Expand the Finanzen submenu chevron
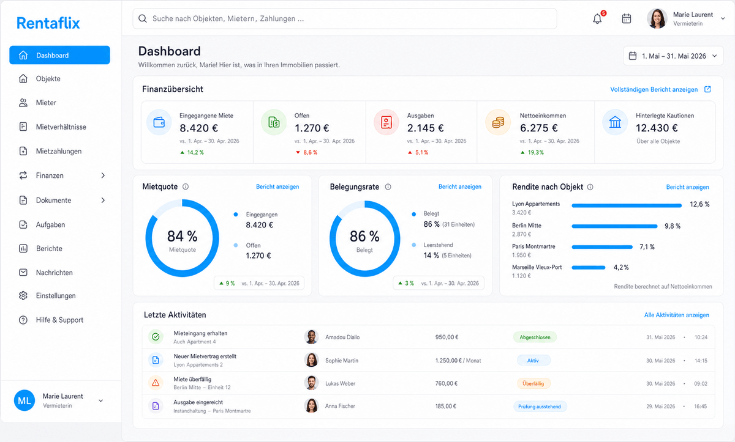 103,175
